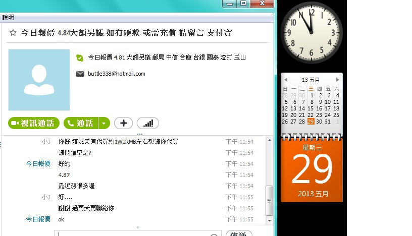The image size is (412, 236).
Task: Click the message about 1W2RMB 代買
Action: pos(118,142)
